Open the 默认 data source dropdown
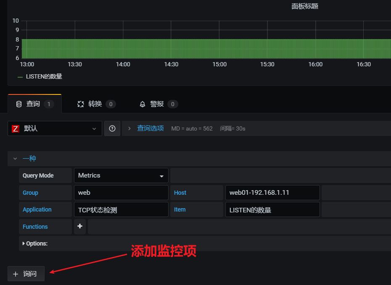Viewport: 391px width, 285px height. [55, 128]
